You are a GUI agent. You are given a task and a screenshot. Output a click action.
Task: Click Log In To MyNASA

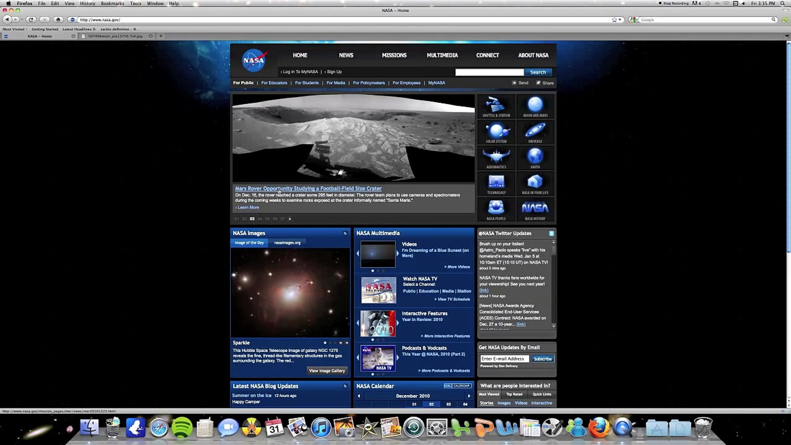point(300,72)
